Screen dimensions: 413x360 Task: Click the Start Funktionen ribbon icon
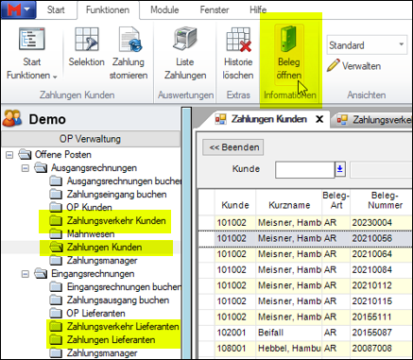coord(32,39)
